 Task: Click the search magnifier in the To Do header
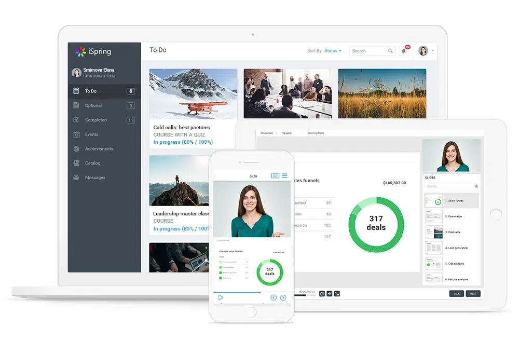coord(391,51)
